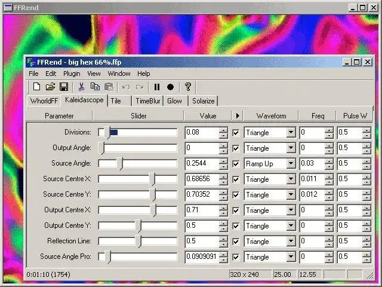
Task: Save project with the floppy disk icon
Action: 64,87
